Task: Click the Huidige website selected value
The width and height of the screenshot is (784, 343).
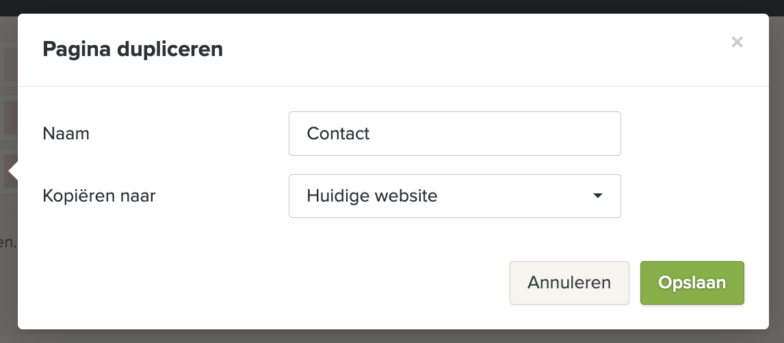Action: coord(371,196)
